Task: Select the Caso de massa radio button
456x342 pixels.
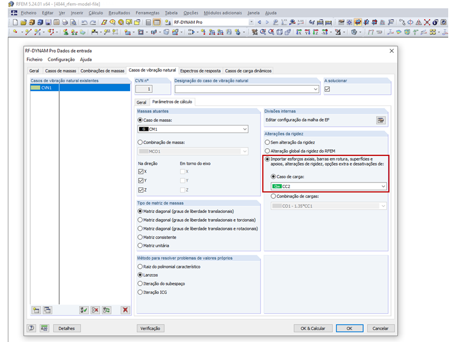Action: 140,120
